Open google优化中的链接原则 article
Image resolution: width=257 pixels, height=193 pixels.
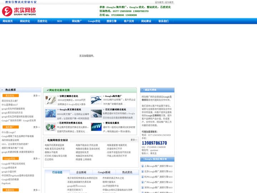coord(13,109)
